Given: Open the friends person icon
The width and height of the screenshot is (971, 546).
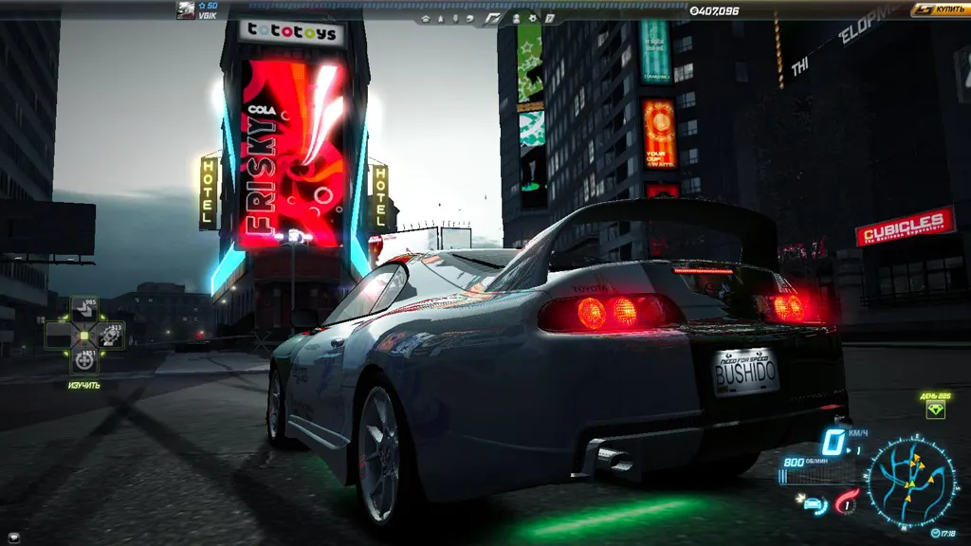Looking at the screenshot, I should pyautogui.click(x=516, y=19).
